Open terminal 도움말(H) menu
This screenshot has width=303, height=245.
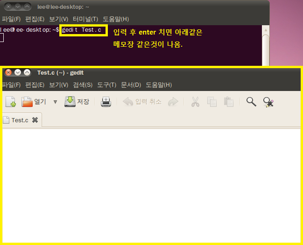[116, 19]
